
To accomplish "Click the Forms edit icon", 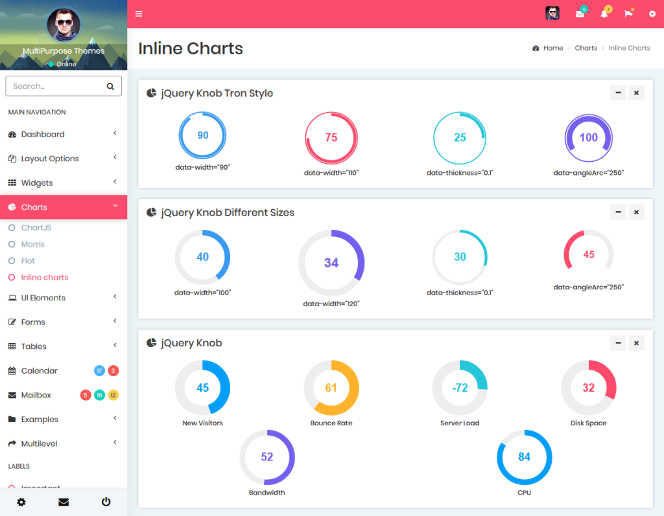I will coord(12,322).
